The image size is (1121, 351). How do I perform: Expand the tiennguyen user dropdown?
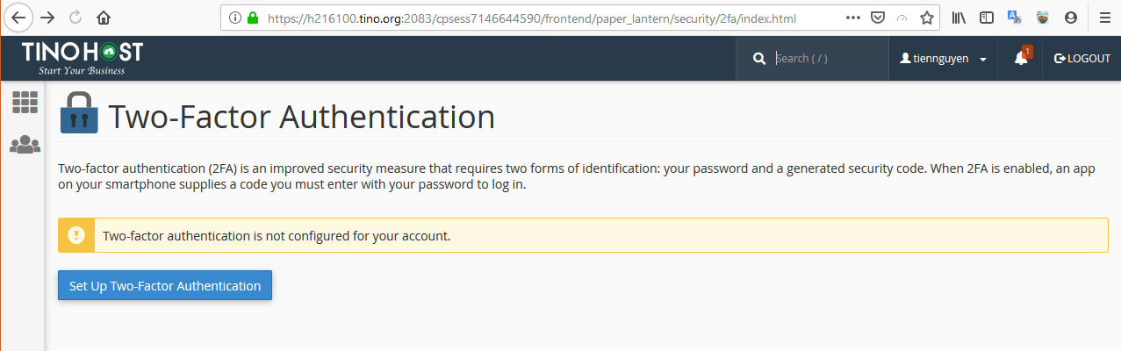944,59
